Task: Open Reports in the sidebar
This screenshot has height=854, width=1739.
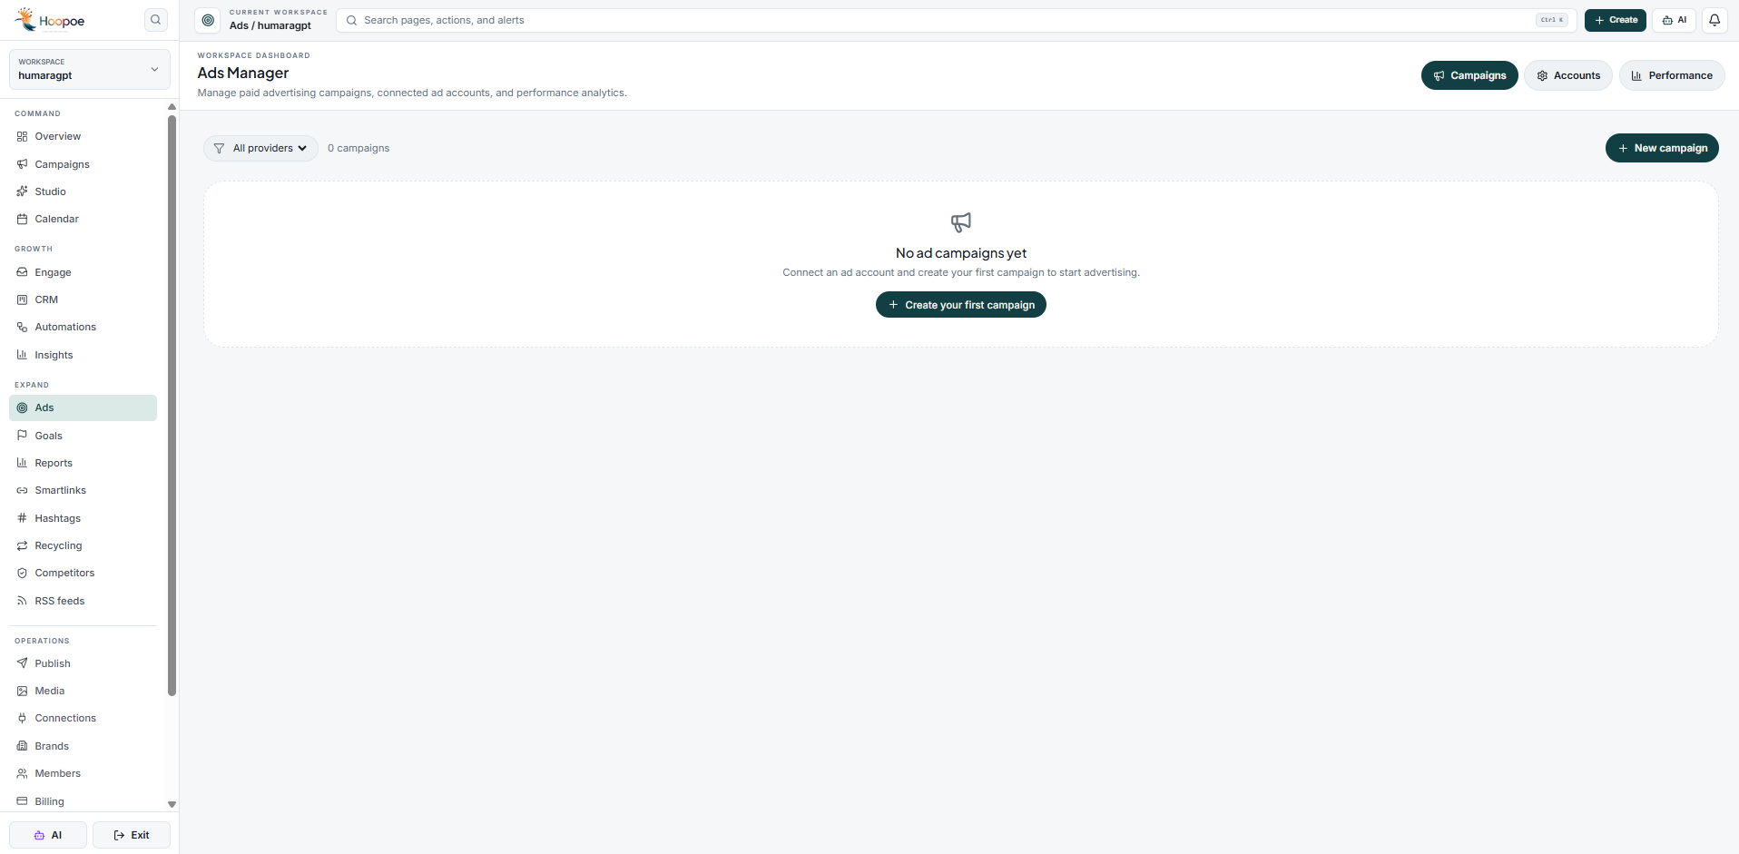Action: coord(83,463)
